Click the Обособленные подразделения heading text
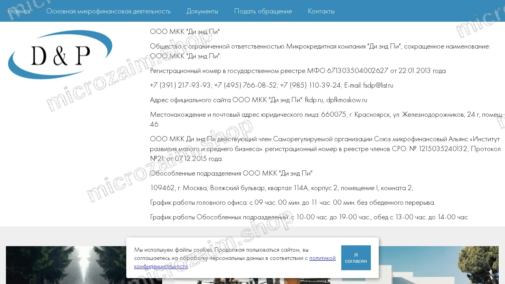 231,174
